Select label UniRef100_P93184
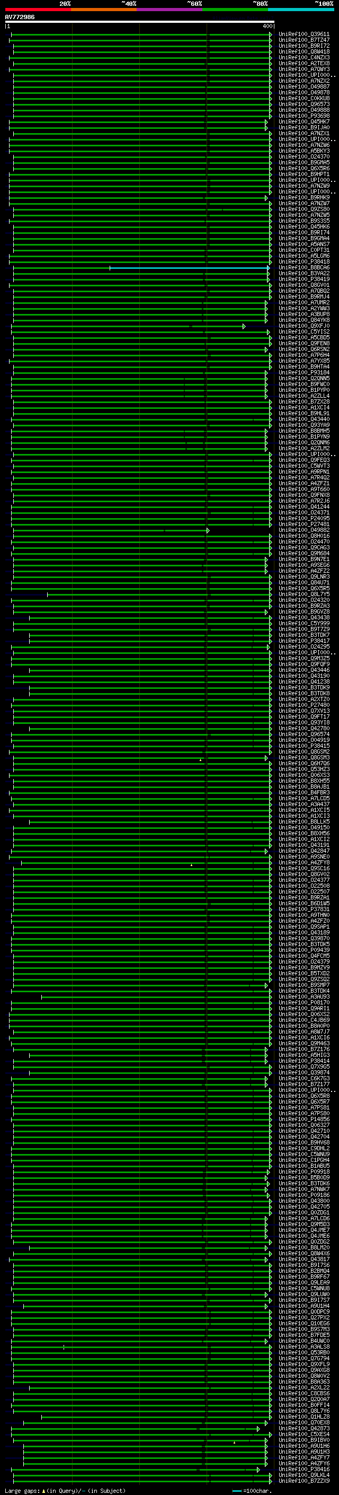This screenshot has height=1495, width=339. click(x=304, y=373)
